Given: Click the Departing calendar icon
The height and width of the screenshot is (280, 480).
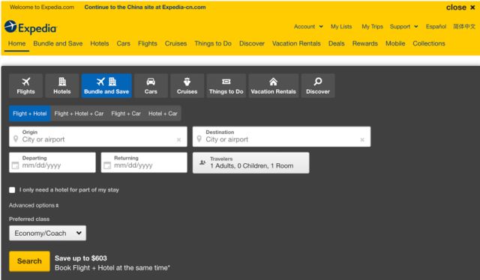Looking at the screenshot, I should pyautogui.click(x=15, y=165).
